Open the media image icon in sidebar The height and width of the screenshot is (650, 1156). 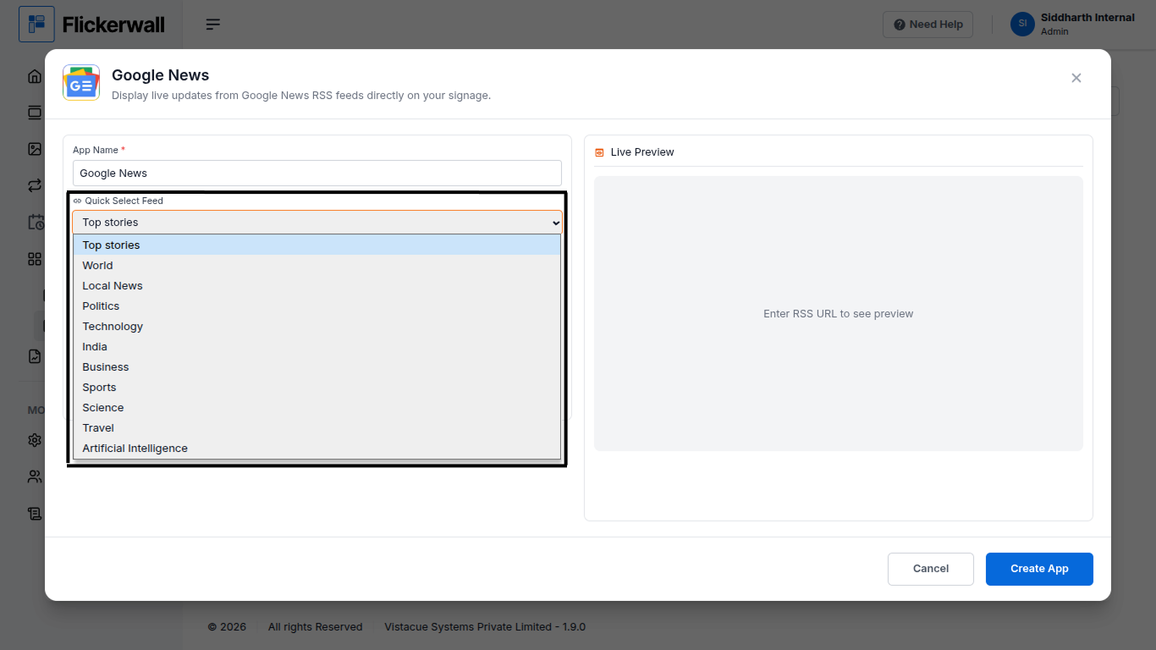tap(35, 149)
